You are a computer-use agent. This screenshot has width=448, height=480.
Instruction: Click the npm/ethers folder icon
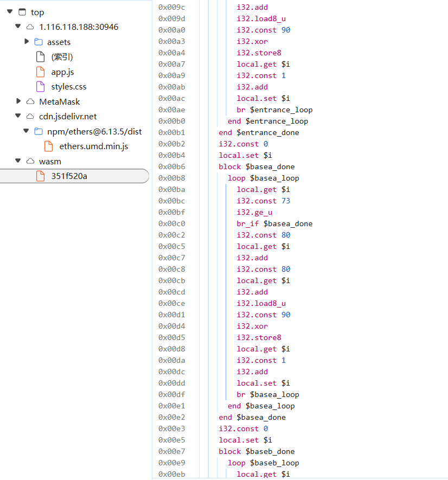pos(39,131)
